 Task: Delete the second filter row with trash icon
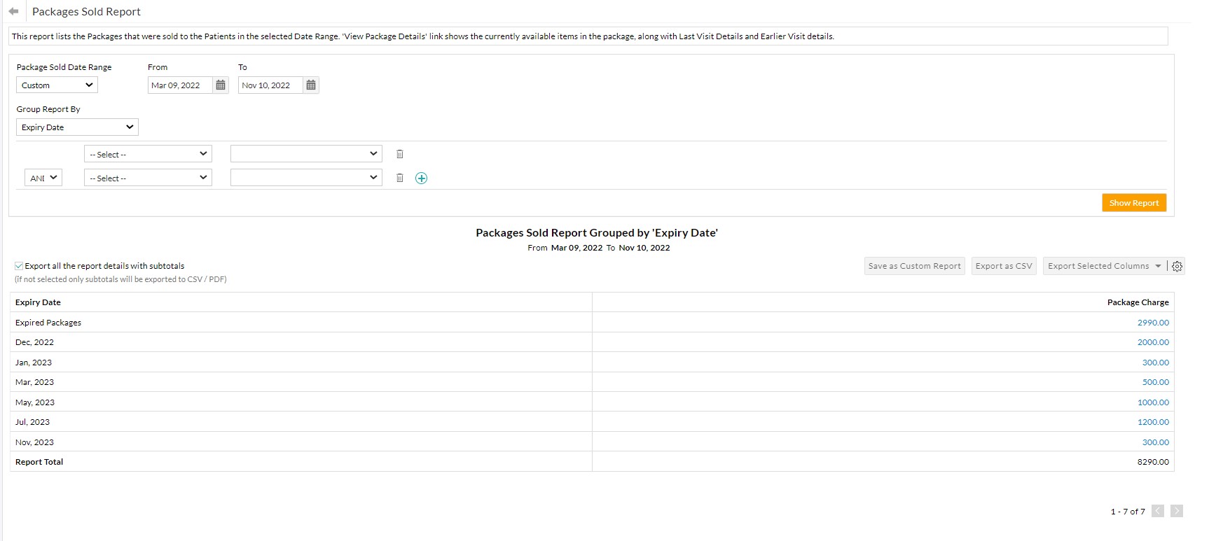point(400,178)
